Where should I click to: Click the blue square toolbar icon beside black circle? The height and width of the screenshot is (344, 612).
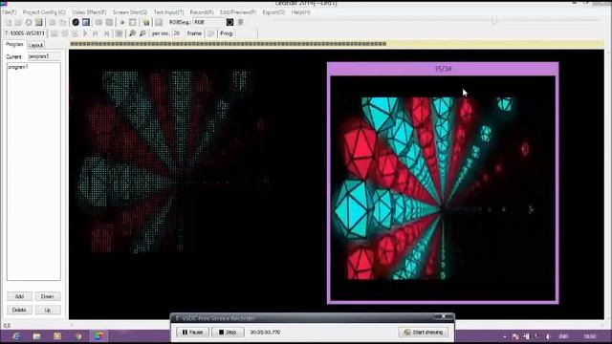[x=86, y=23]
